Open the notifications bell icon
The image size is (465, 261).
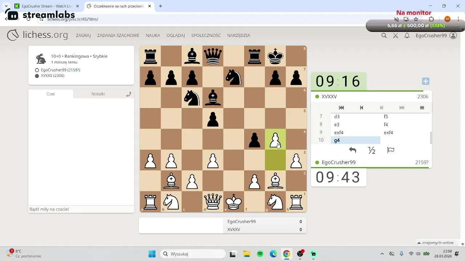pos(407,36)
